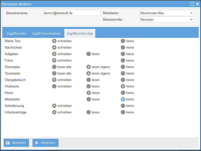Select lesen for Aufgaben

(x=88, y=54)
